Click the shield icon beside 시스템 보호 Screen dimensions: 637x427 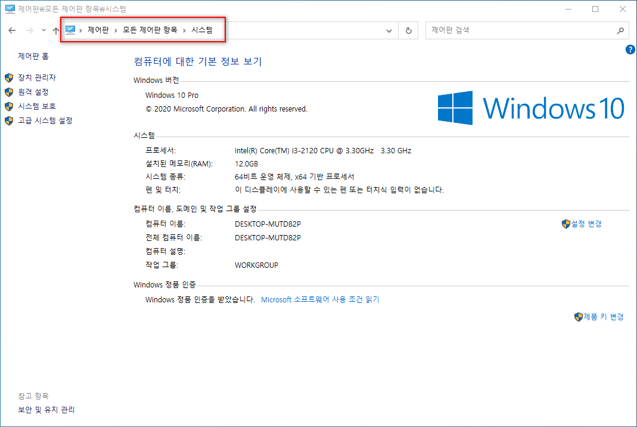pos(9,107)
